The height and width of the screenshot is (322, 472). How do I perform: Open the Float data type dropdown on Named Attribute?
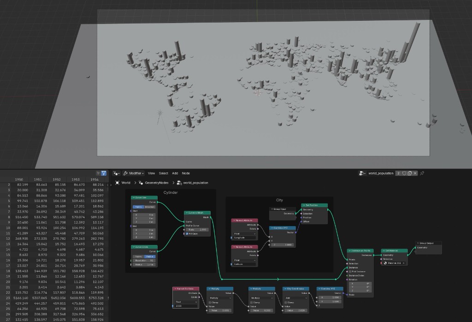[244, 234]
